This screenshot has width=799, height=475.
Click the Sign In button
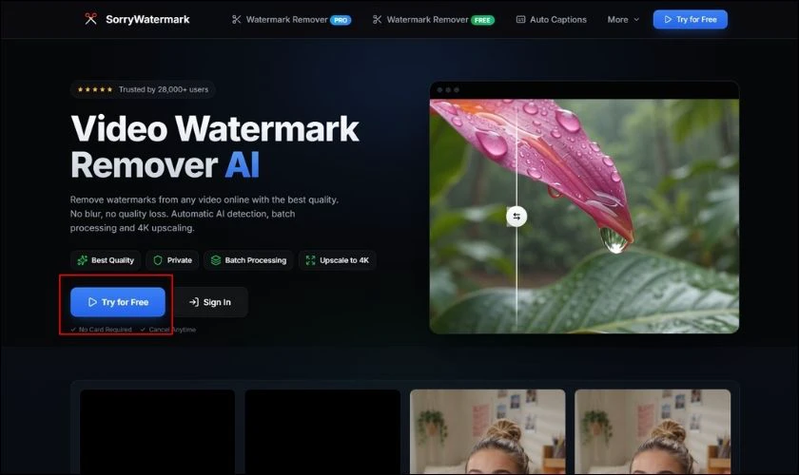[x=210, y=302]
